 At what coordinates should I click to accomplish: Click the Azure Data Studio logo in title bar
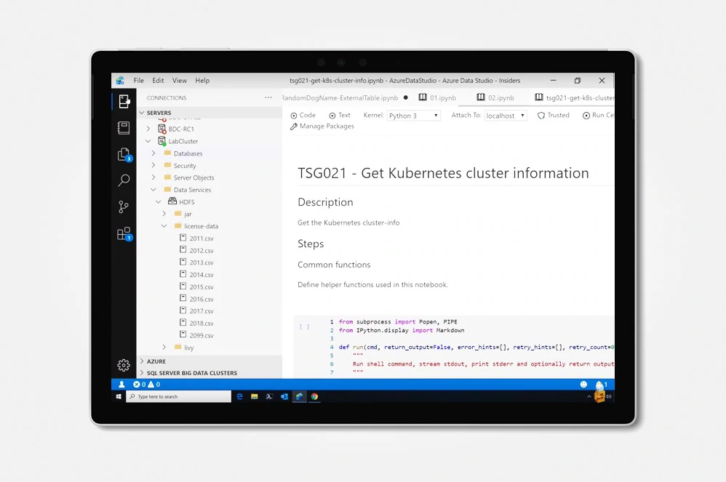120,81
